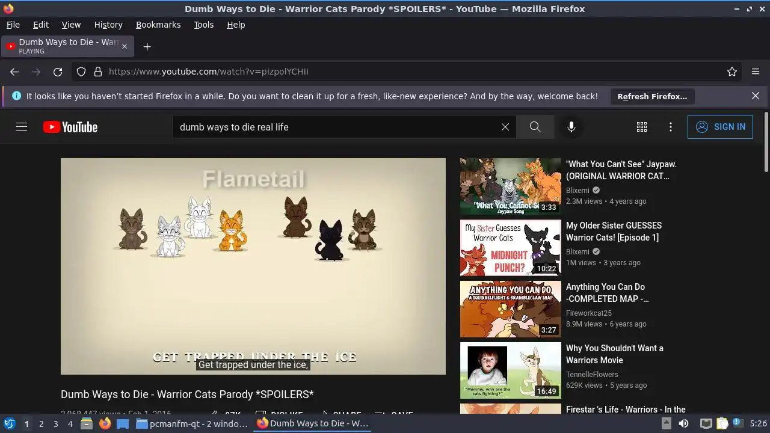Open Why You Shouldn't Want title
The image size is (770, 433).
click(x=615, y=354)
